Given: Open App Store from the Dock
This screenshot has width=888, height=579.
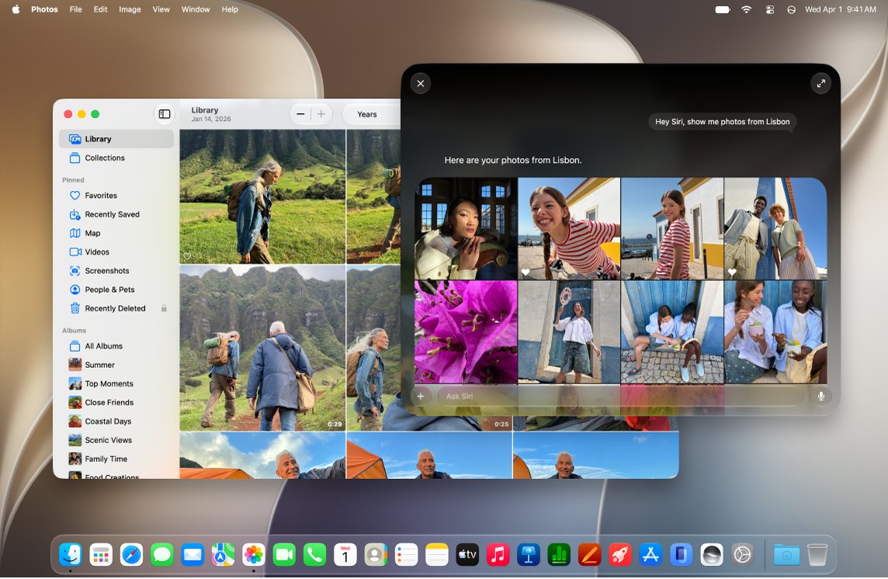Looking at the screenshot, I should (x=650, y=555).
